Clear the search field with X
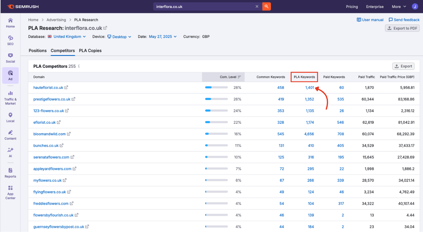This screenshot has width=423, height=232. click(257, 6)
